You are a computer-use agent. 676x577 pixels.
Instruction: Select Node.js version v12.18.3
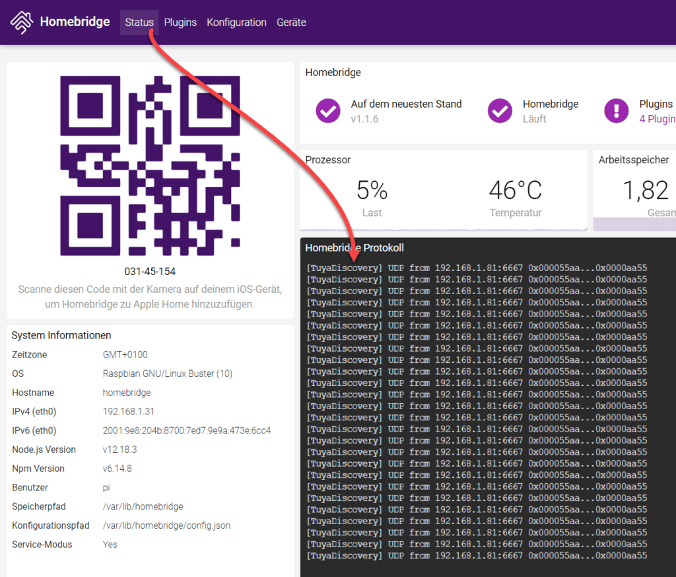pyautogui.click(x=120, y=449)
